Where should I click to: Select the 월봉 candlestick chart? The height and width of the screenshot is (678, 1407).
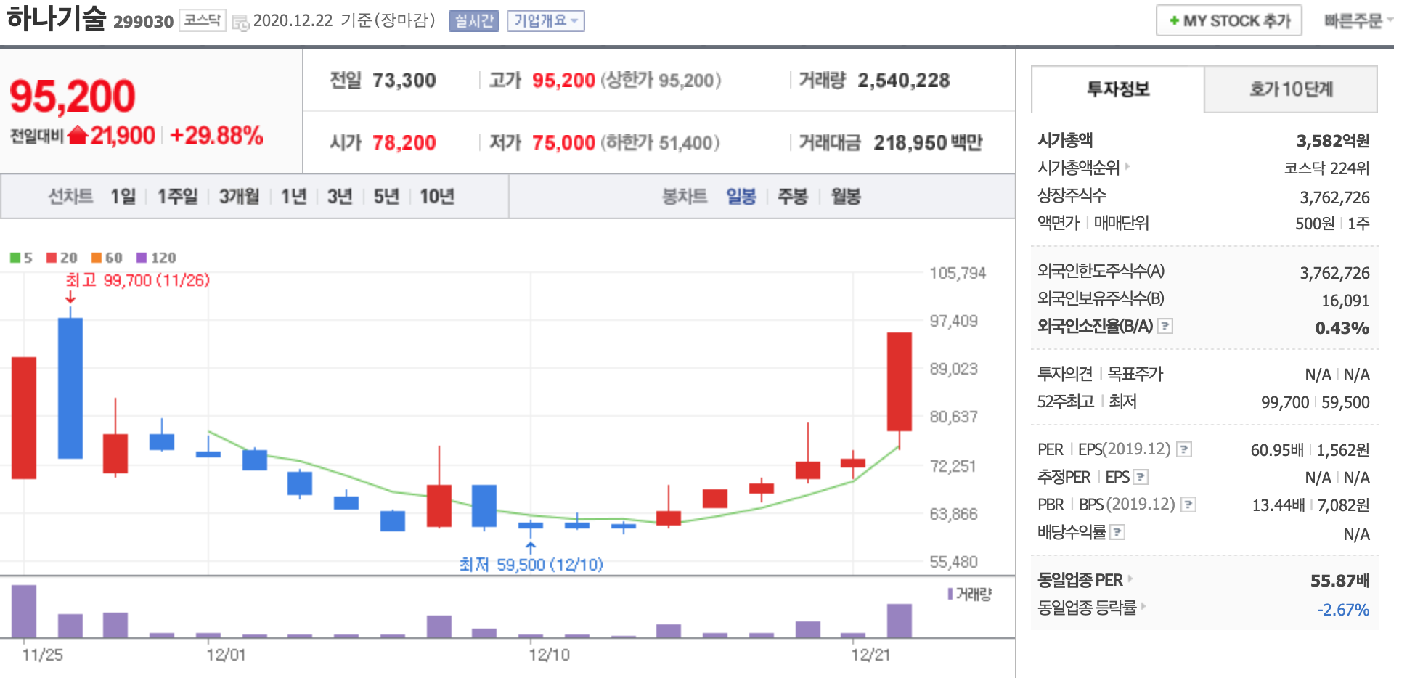(x=846, y=197)
